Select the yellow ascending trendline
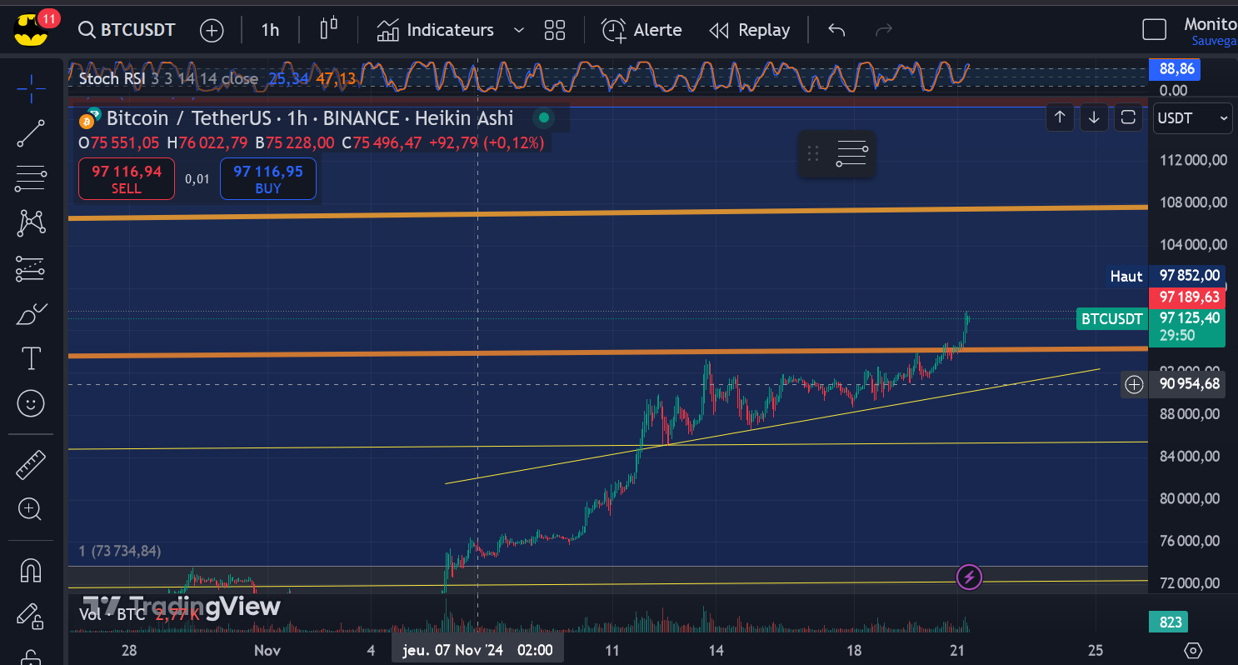Image resolution: width=1238 pixels, height=665 pixels. point(772,425)
